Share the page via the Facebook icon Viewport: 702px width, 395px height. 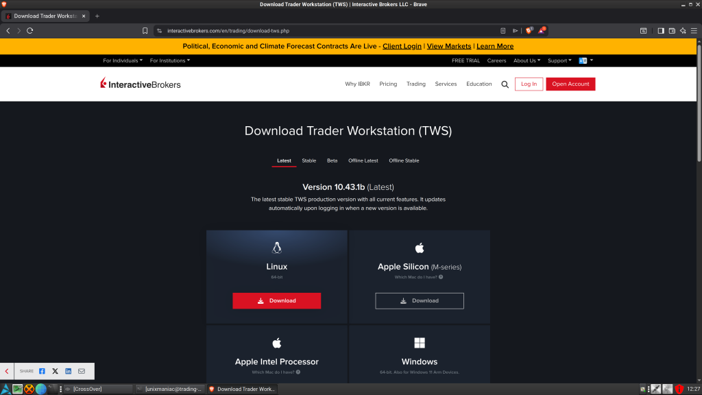click(x=43, y=370)
